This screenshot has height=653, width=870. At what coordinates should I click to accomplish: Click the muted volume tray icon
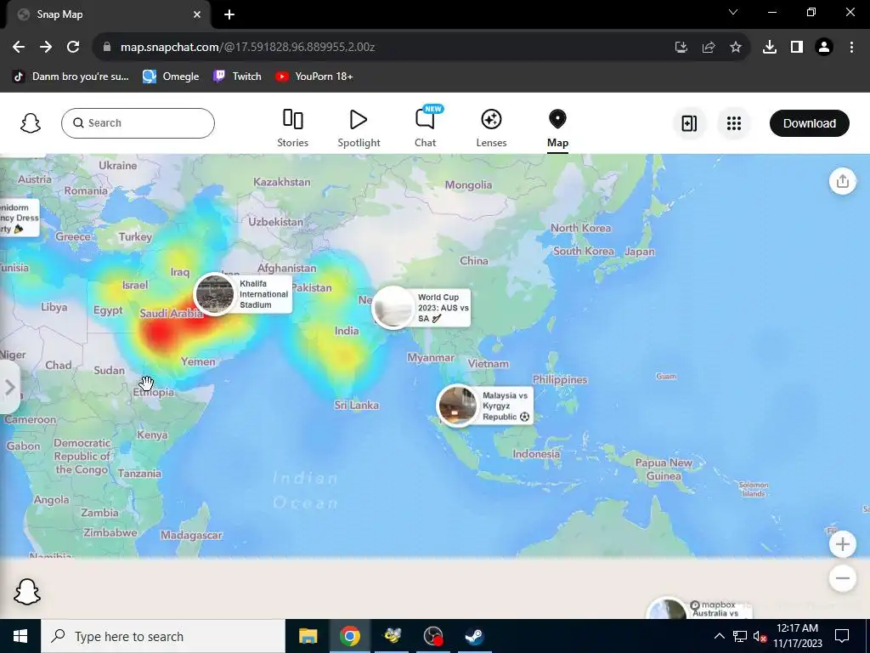point(760,636)
